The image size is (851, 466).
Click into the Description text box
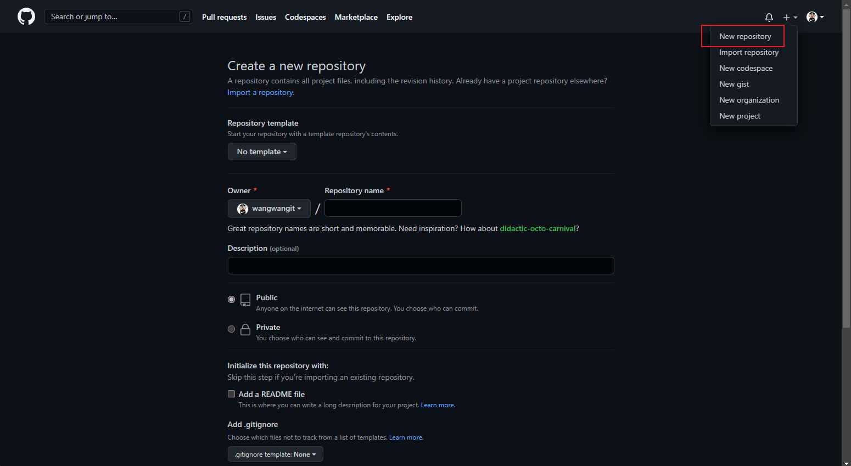tap(421, 266)
